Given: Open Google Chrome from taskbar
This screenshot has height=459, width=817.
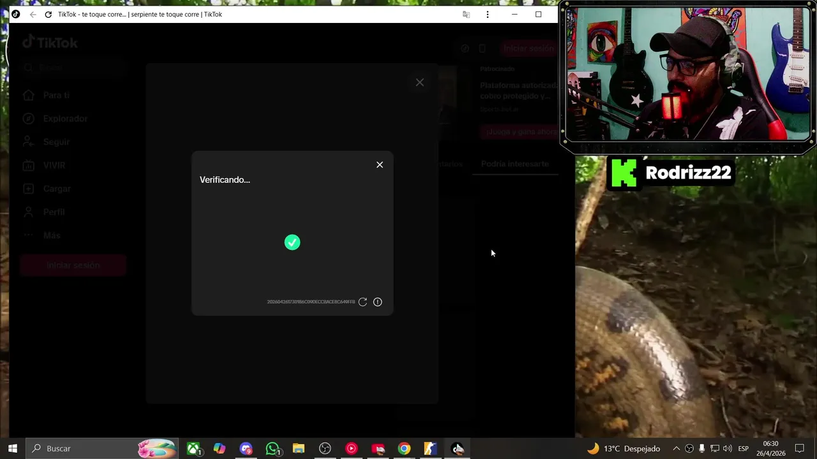Looking at the screenshot, I should pyautogui.click(x=404, y=449).
